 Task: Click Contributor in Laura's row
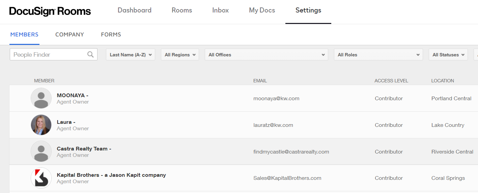(x=389, y=125)
